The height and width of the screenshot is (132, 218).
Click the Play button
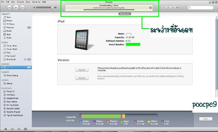(16, 7)
